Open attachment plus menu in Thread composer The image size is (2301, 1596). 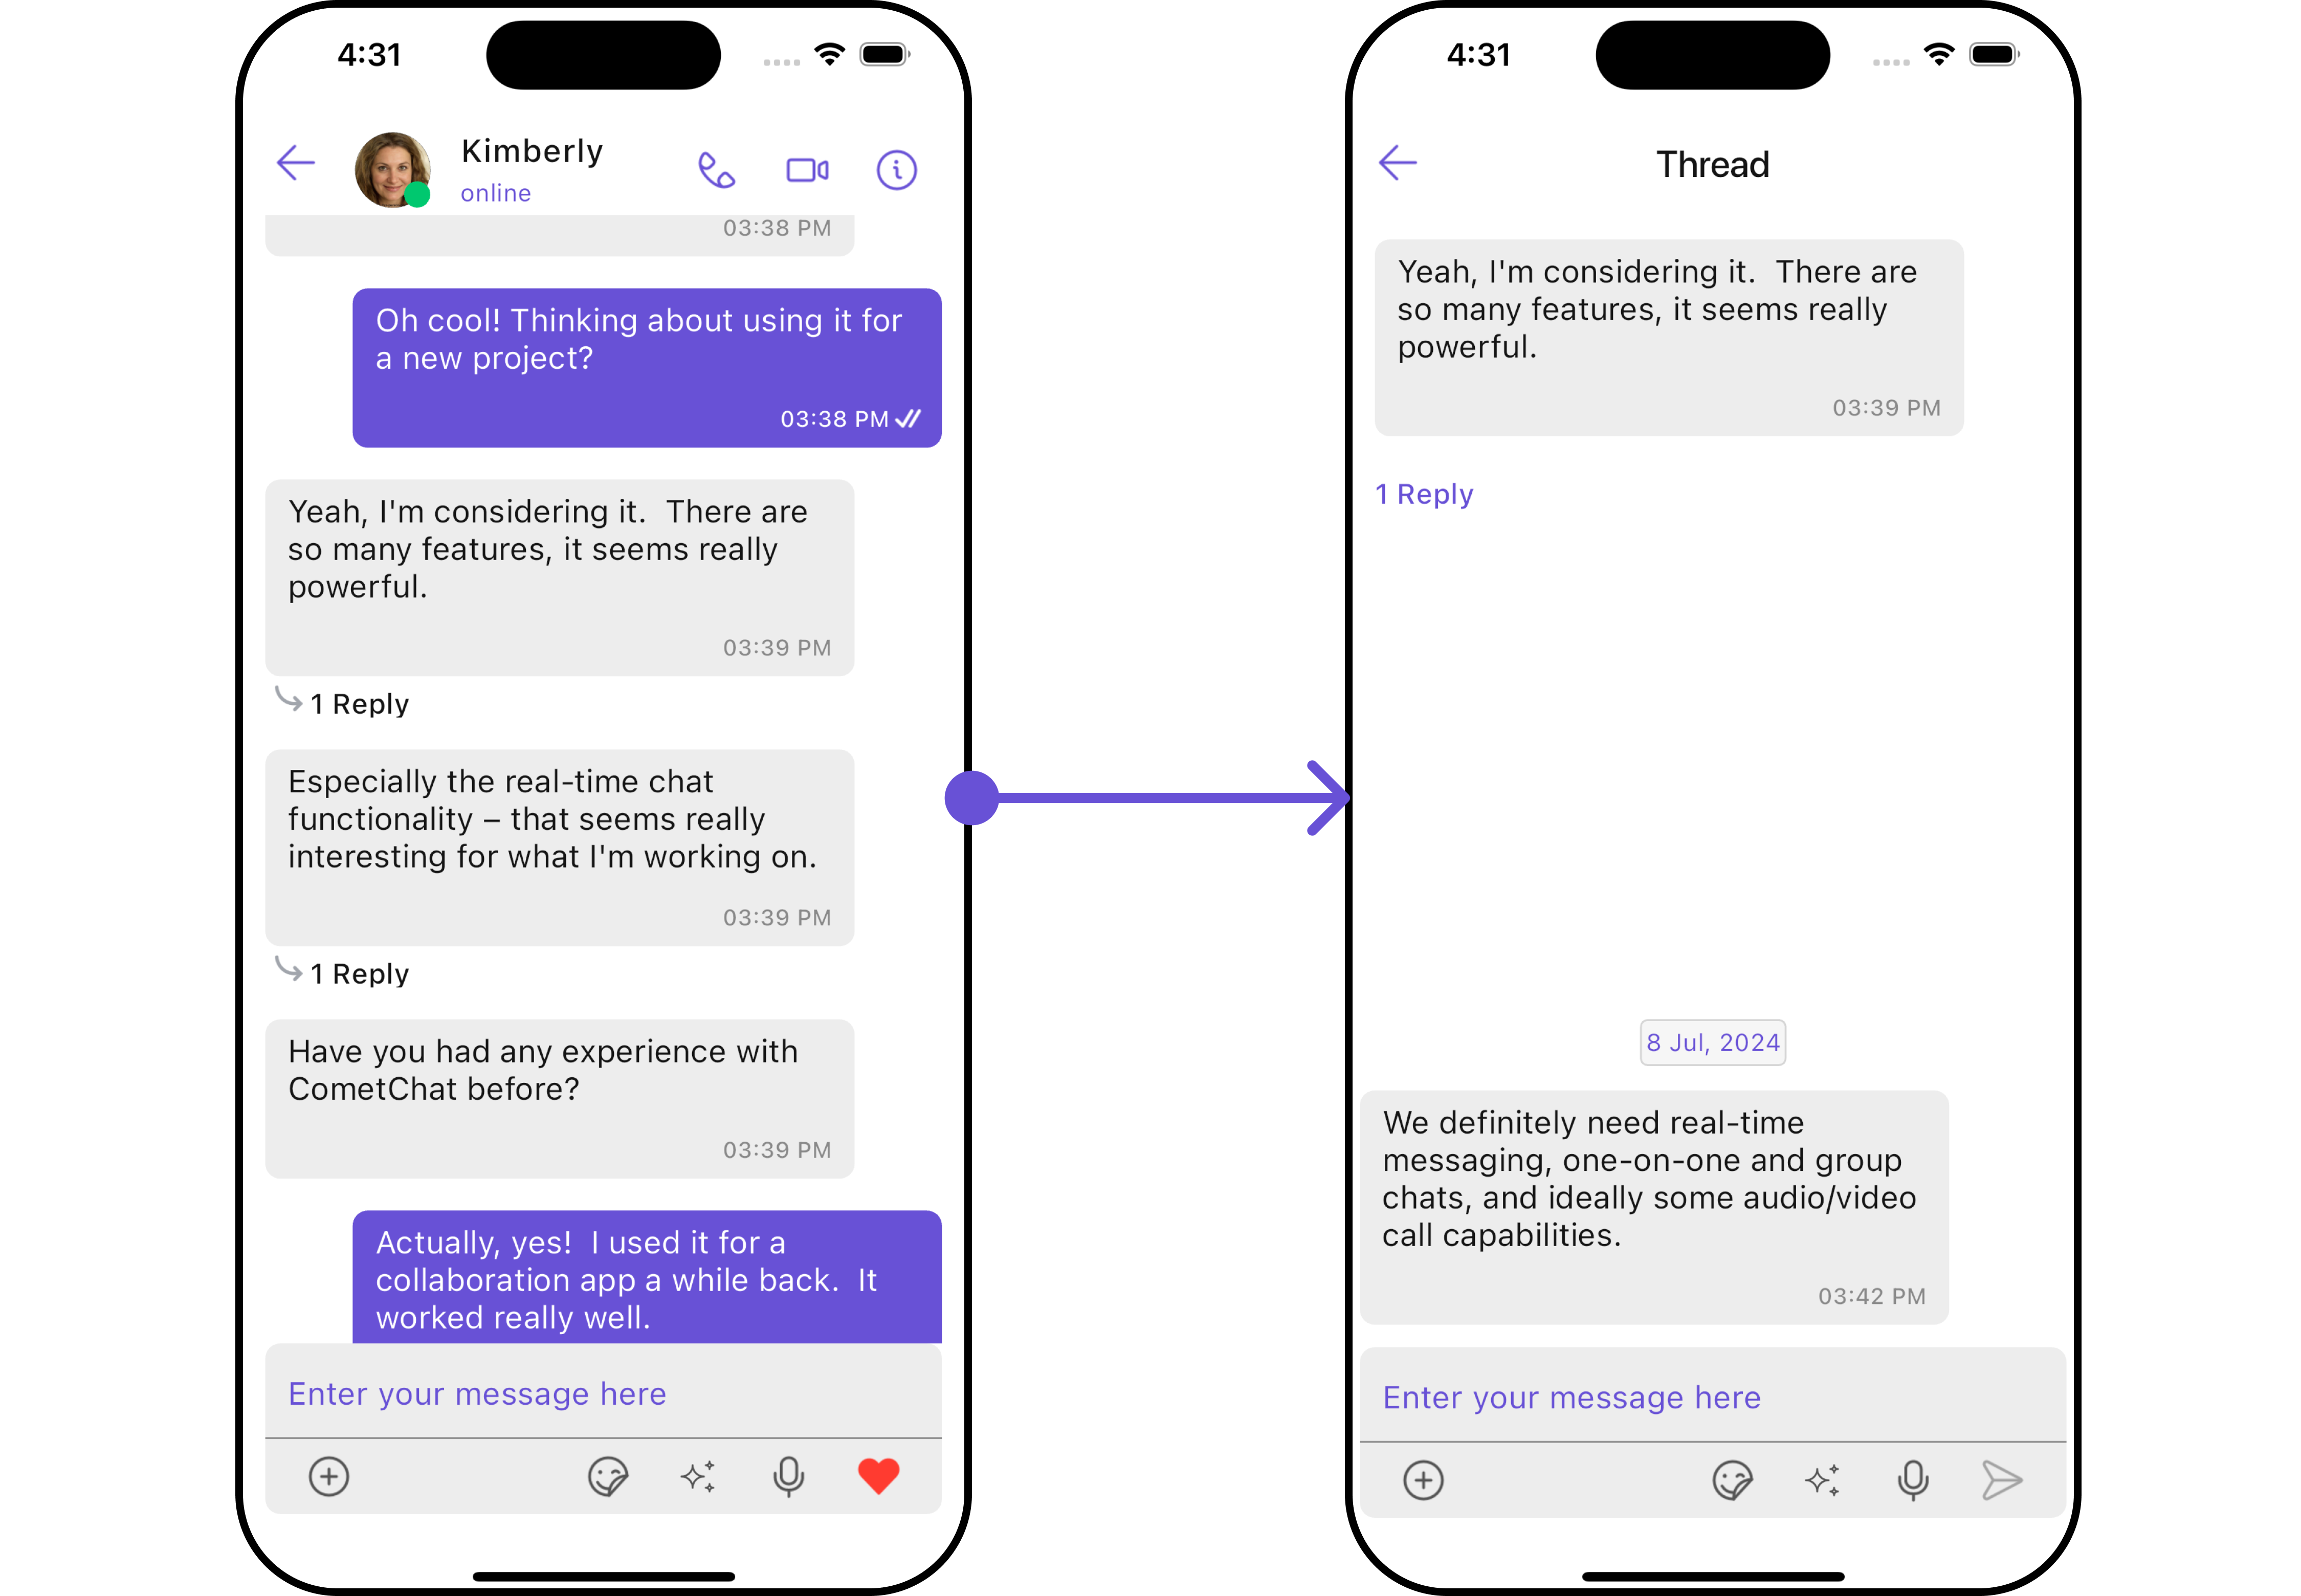click(1423, 1480)
